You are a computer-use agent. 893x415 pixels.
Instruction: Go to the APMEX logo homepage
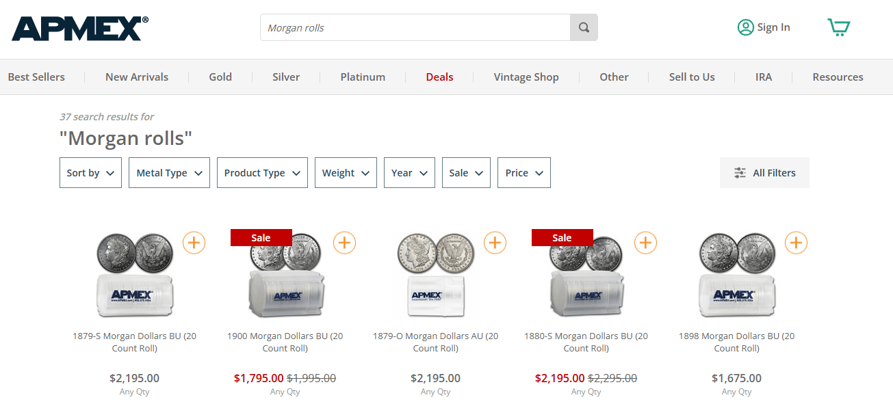coord(80,28)
